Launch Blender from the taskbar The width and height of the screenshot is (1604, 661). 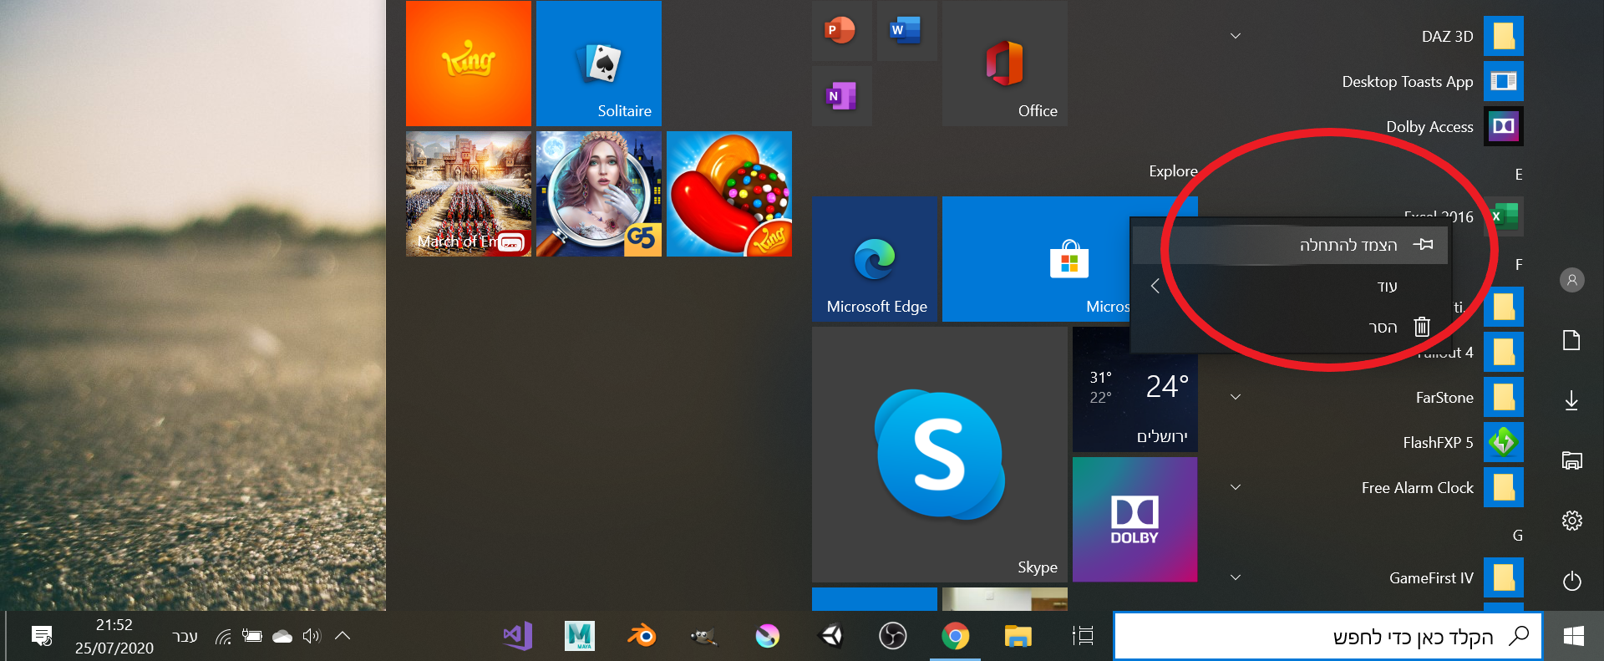(x=642, y=637)
